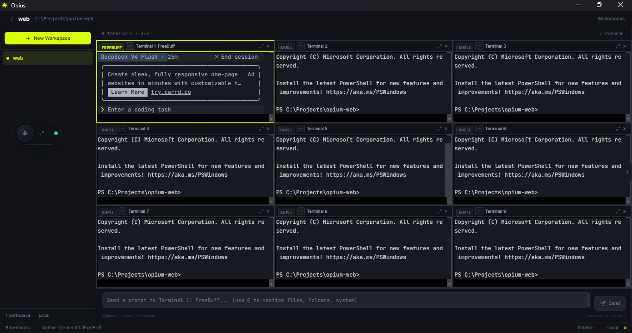Image resolution: width=632 pixels, height=333 pixels.
Task: Expand the floating voice widget
Action: click(42, 133)
